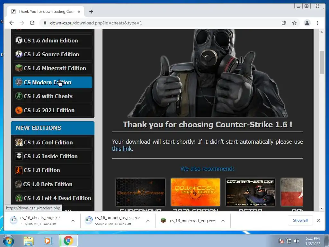Click the page scrollbar up arrow
Image resolution: width=329 pixels, height=247 pixels.
[322, 32]
